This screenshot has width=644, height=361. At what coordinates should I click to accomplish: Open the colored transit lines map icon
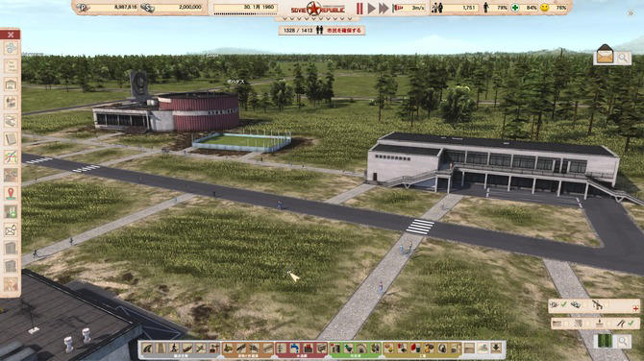pyautogui.click(x=11, y=156)
